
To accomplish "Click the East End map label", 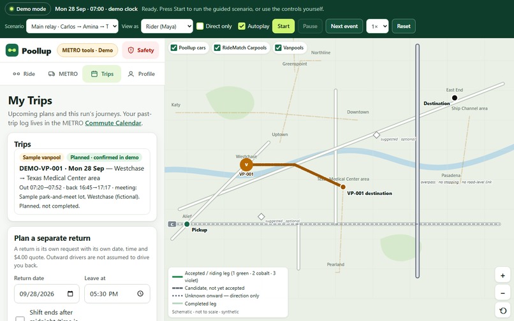I will [x=454, y=90].
